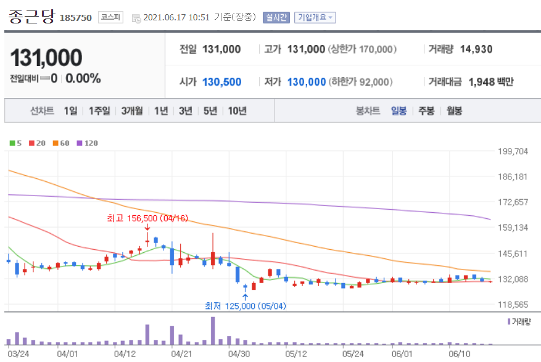Switch to 월봉 monthly candle chart
The width and height of the screenshot is (541, 362).
[454, 110]
